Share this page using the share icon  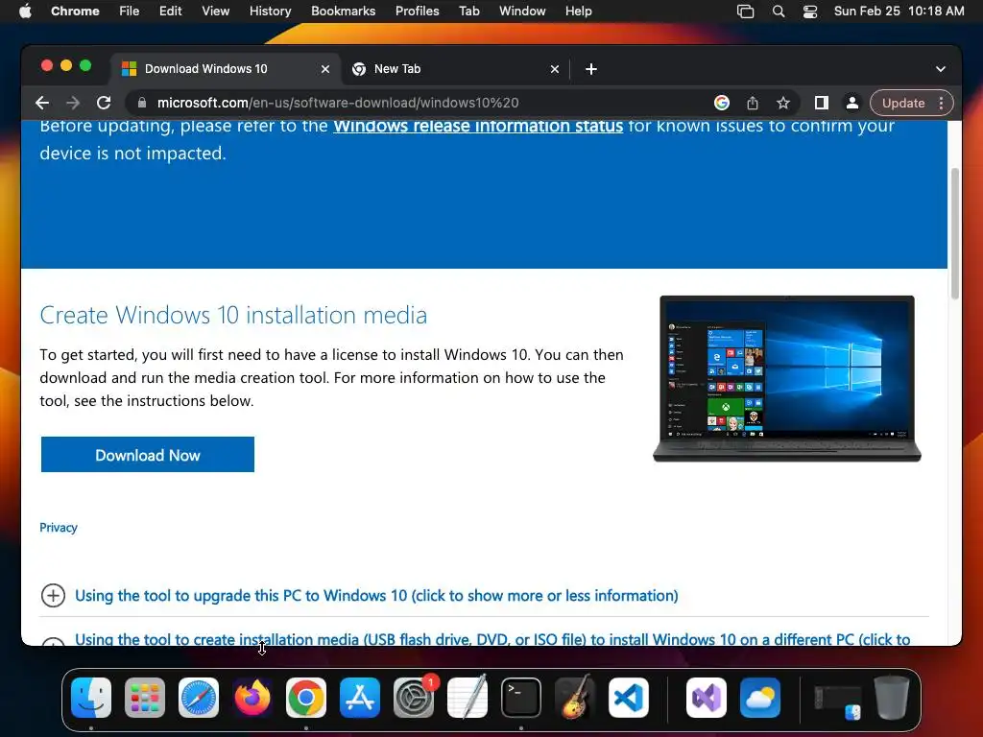click(753, 103)
